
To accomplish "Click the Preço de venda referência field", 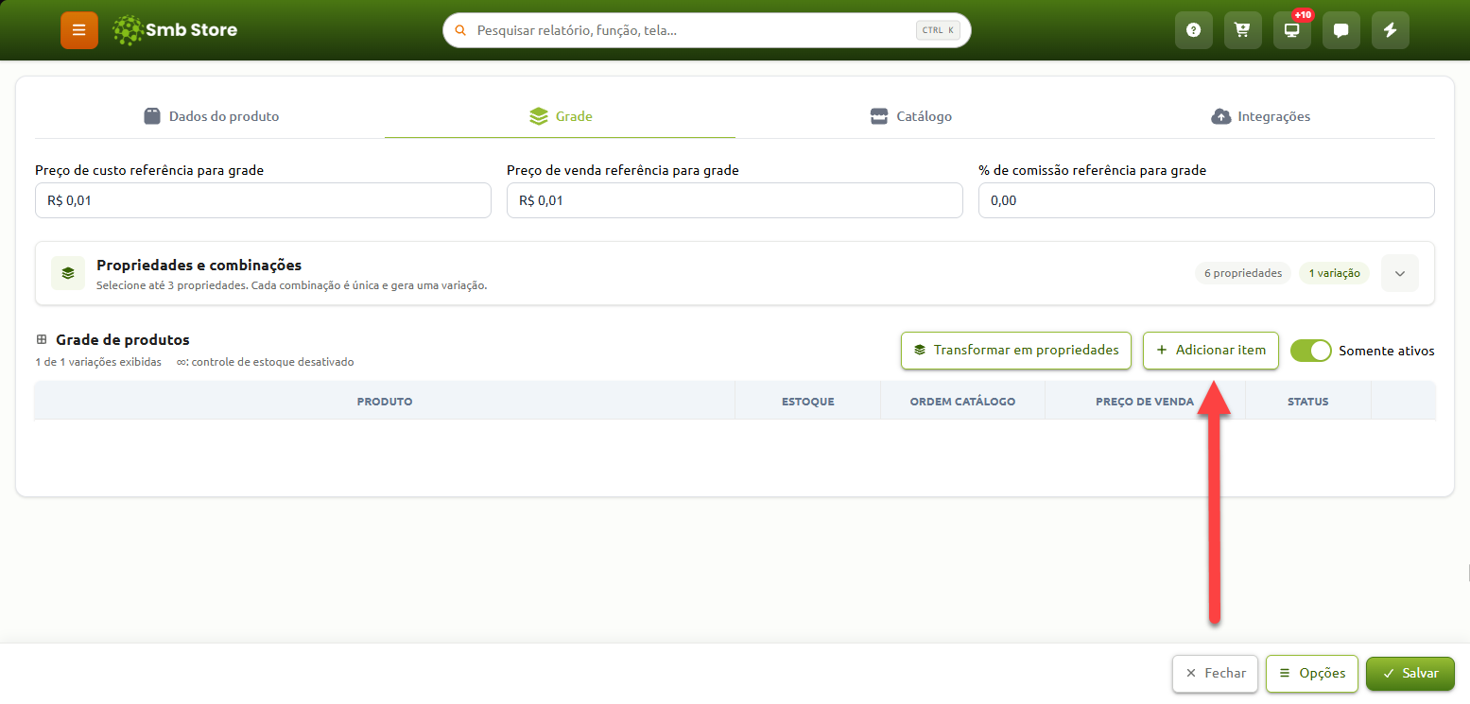I will 735,200.
